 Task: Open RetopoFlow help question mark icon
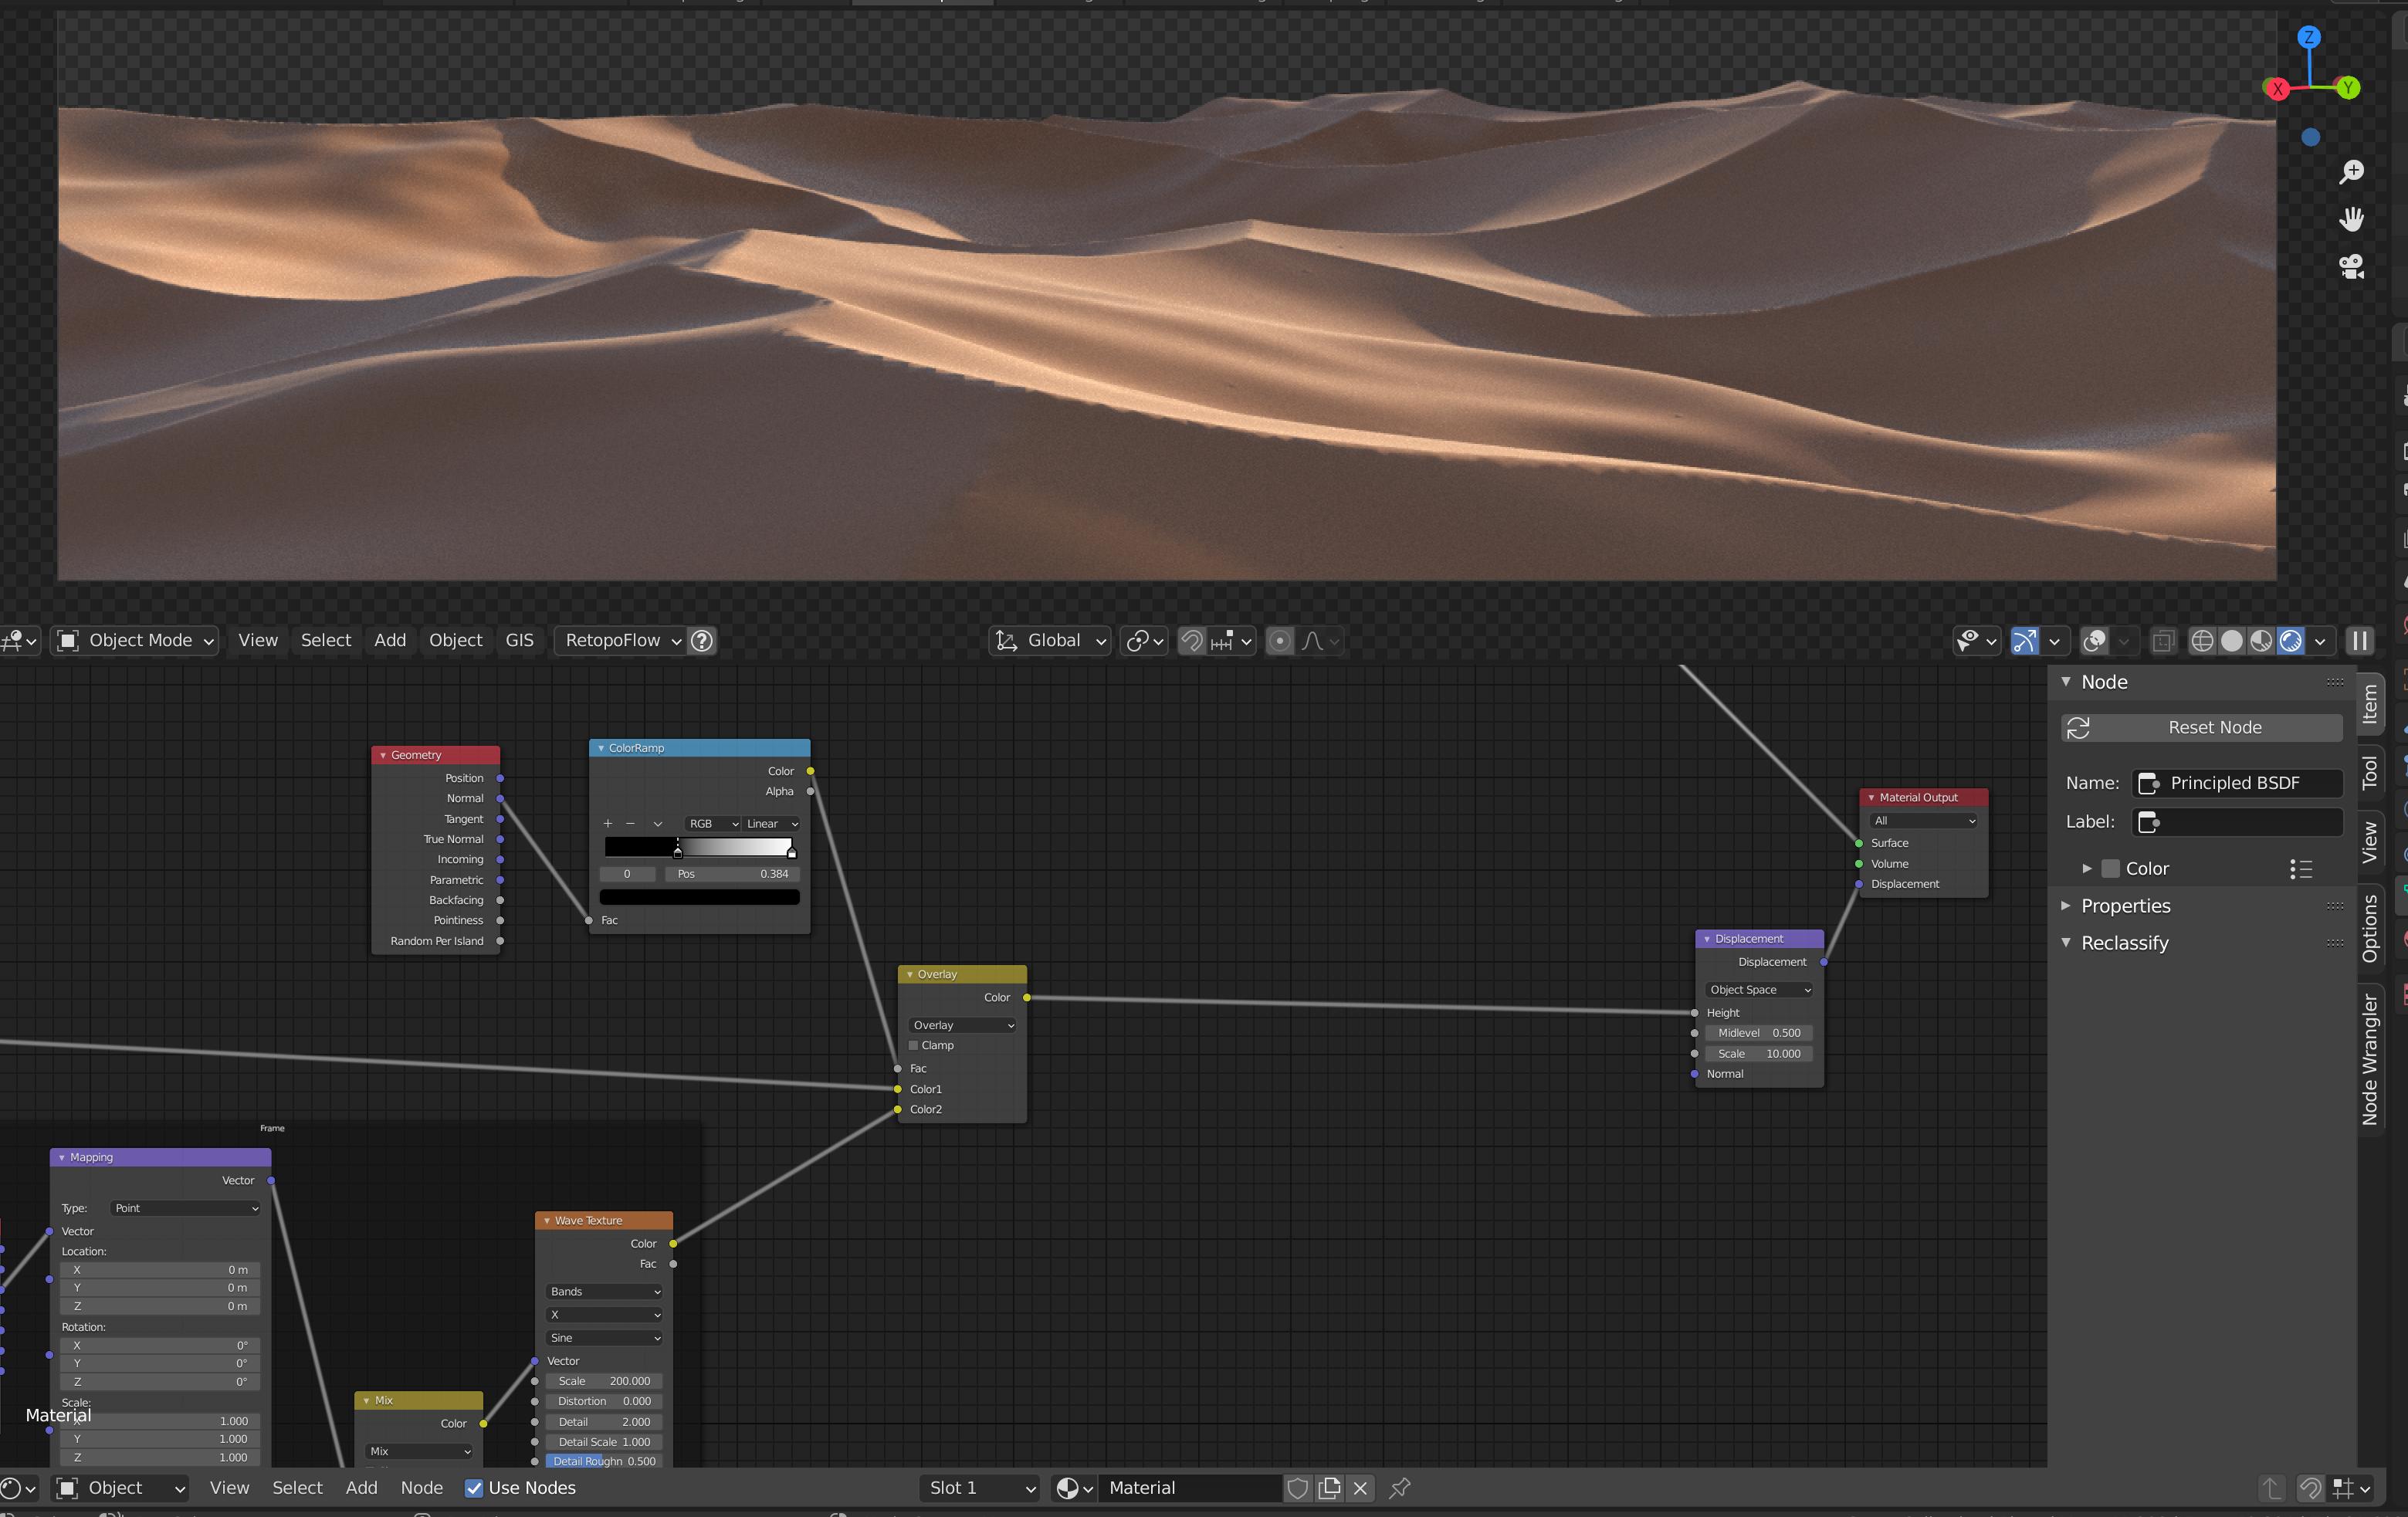pos(702,641)
